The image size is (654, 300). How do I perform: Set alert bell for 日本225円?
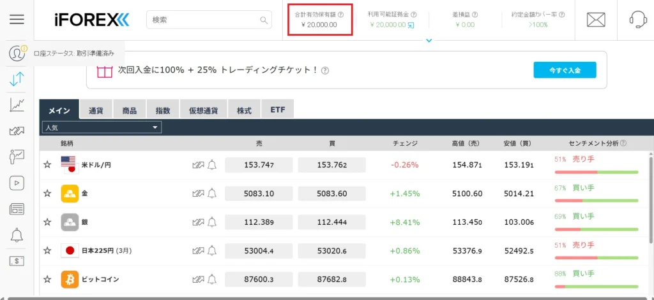212,250
